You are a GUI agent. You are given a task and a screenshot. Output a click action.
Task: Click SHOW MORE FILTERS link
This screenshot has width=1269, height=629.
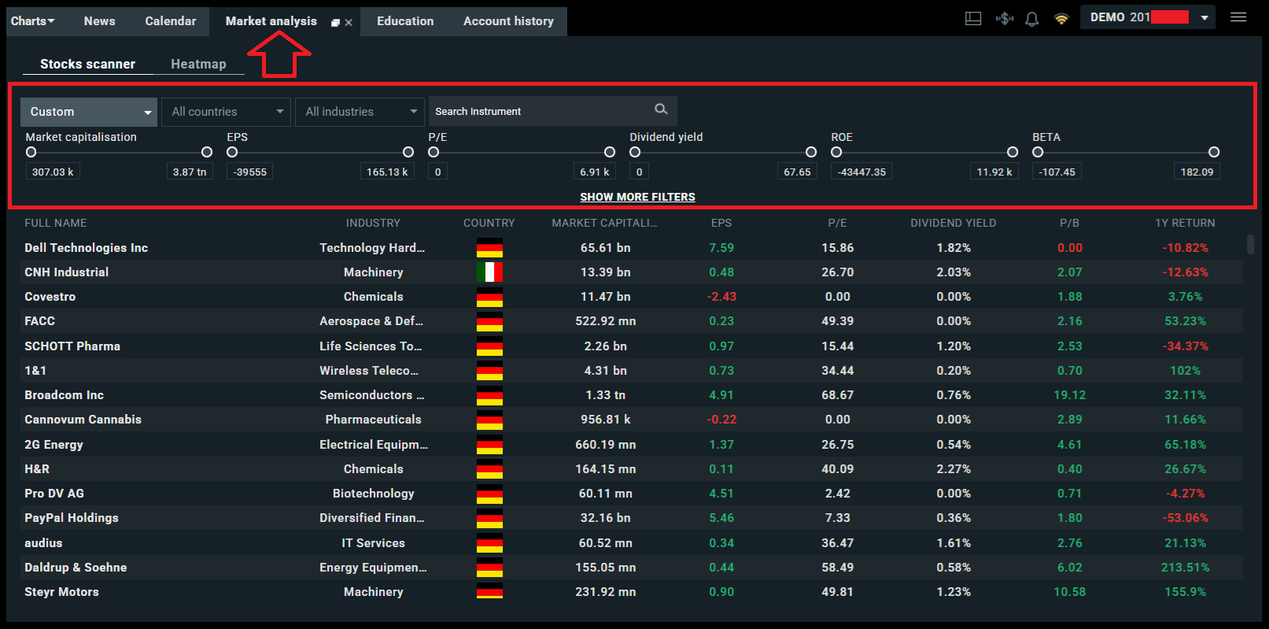coord(638,197)
